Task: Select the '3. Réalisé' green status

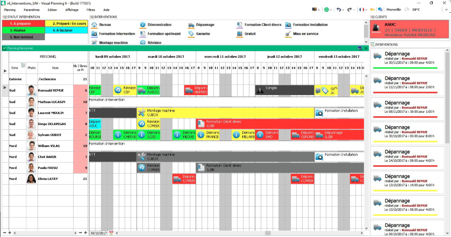Action: 24,30
